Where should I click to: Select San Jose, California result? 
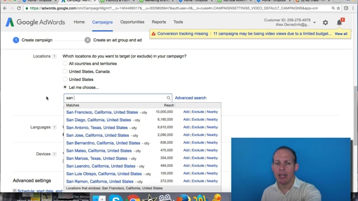click(97, 135)
